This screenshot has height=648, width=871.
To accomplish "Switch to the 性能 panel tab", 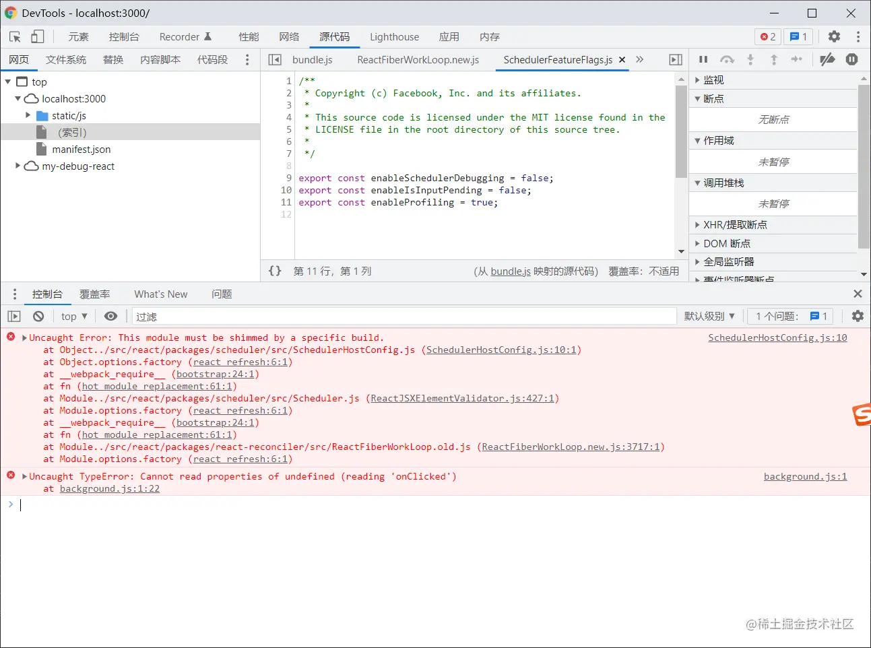I will point(249,37).
